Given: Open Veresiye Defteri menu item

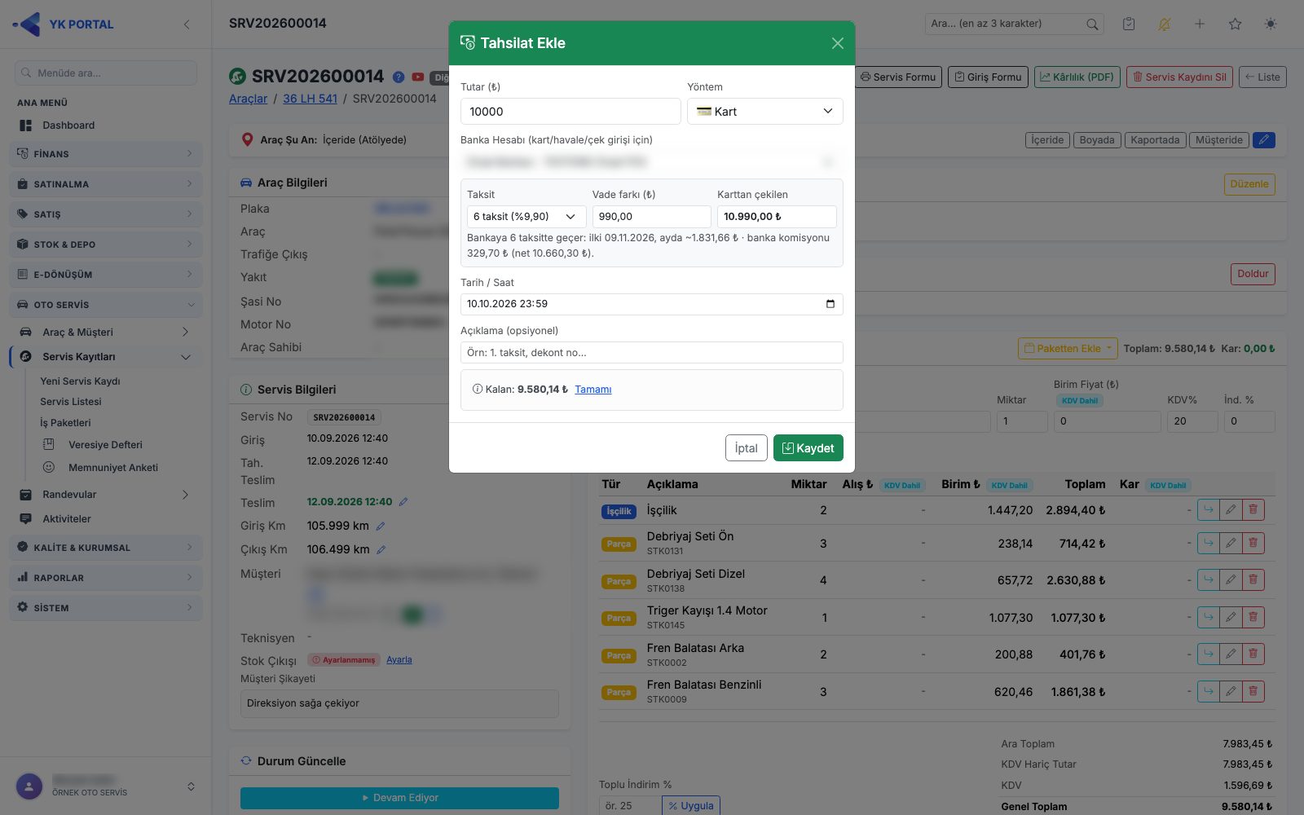Looking at the screenshot, I should 105,445.
